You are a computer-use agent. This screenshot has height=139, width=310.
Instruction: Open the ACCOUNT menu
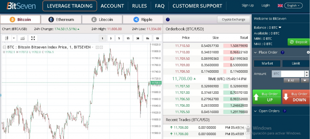pos(112,6)
